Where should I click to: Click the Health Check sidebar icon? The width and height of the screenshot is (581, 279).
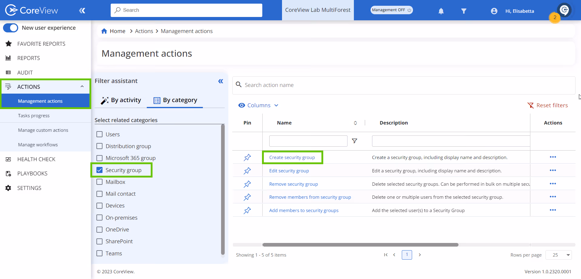tap(8, 159)
